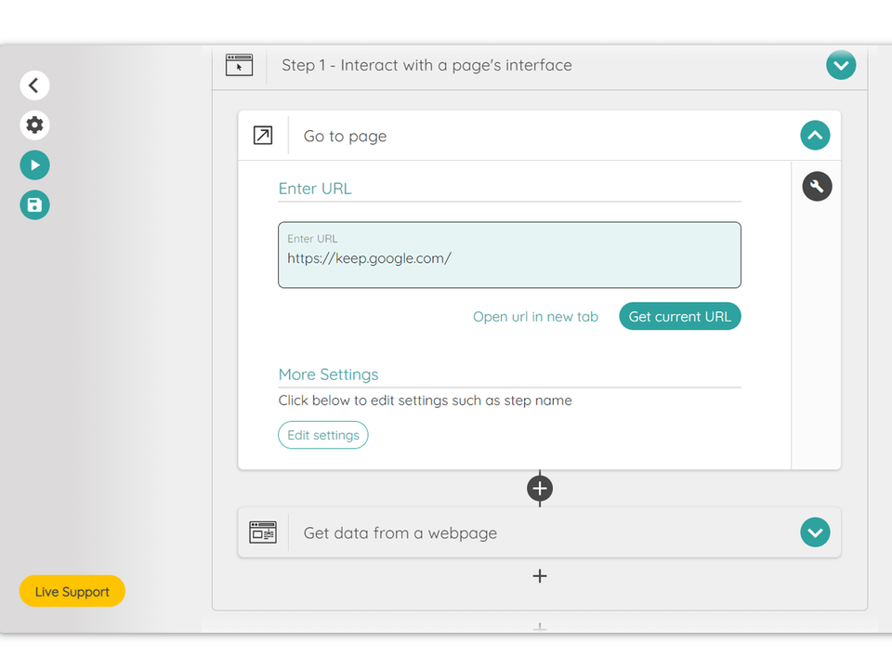Click the Get current URL button

point(680,316)
